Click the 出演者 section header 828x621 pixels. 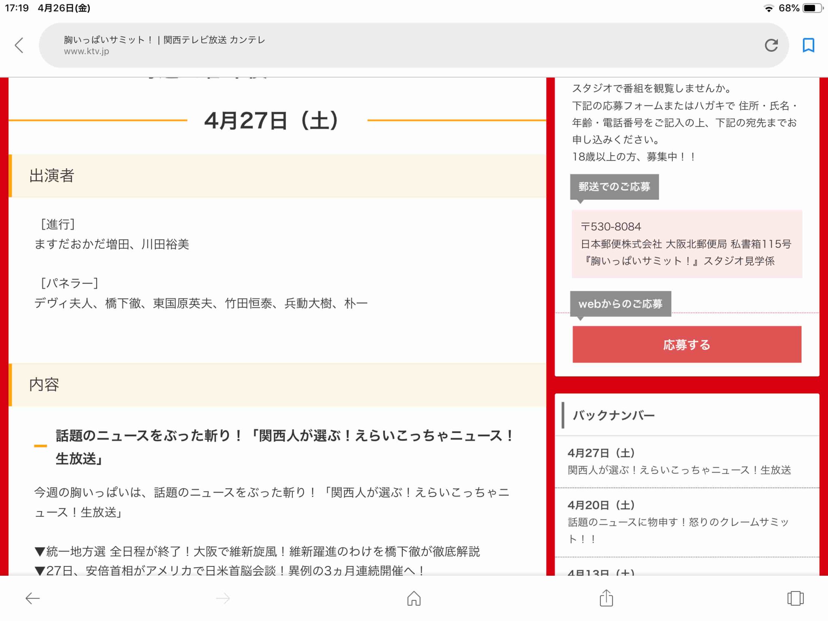(52, 176)
